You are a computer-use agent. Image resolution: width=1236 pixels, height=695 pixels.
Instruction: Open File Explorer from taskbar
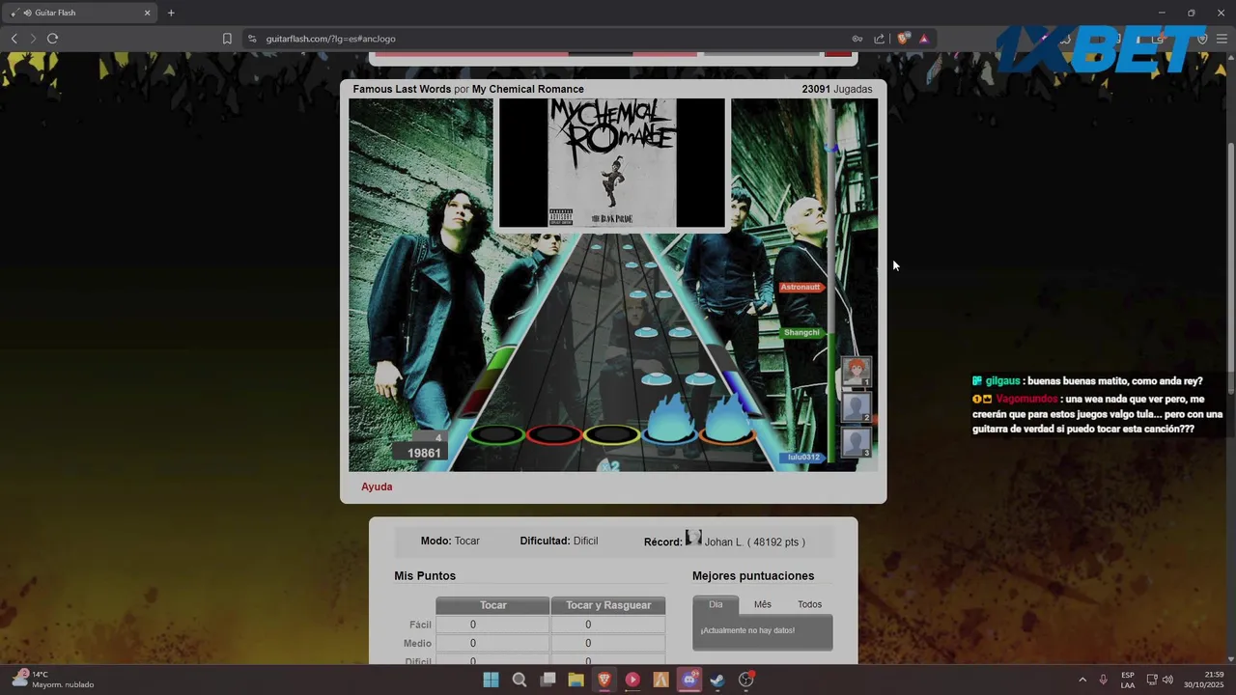(576, 680)
